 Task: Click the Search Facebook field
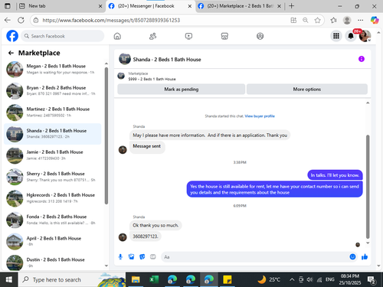[63, 36]
